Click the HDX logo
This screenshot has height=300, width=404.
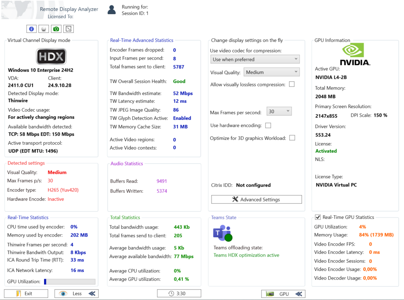click(x=51, y=57)
